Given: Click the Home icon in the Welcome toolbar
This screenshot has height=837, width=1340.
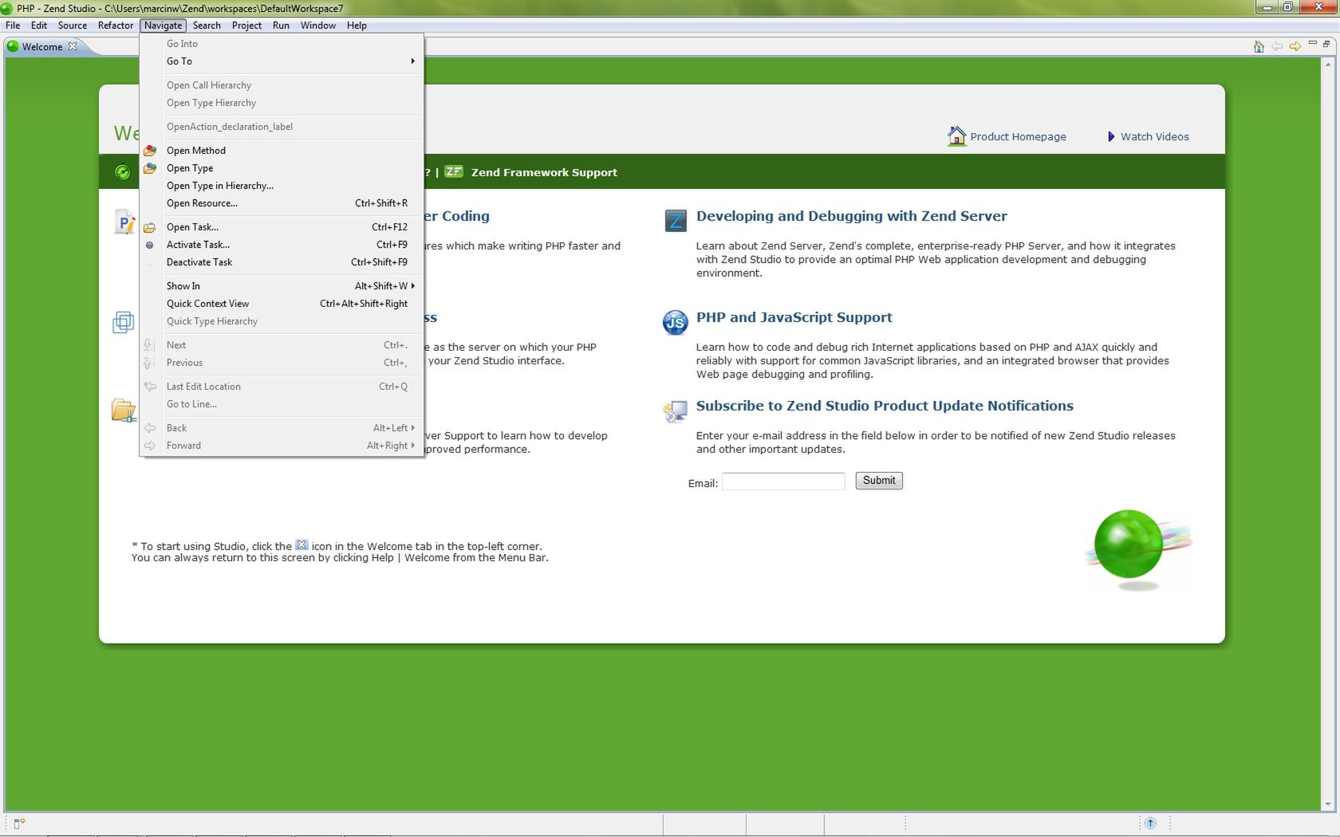Looking at the screenshot, I should (x=1259, y=46).
